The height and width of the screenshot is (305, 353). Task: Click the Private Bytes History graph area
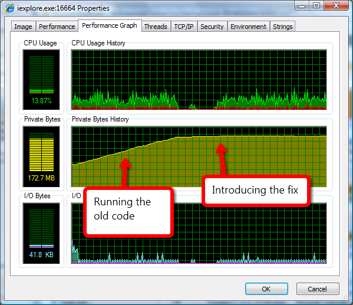tap(199, 156)
